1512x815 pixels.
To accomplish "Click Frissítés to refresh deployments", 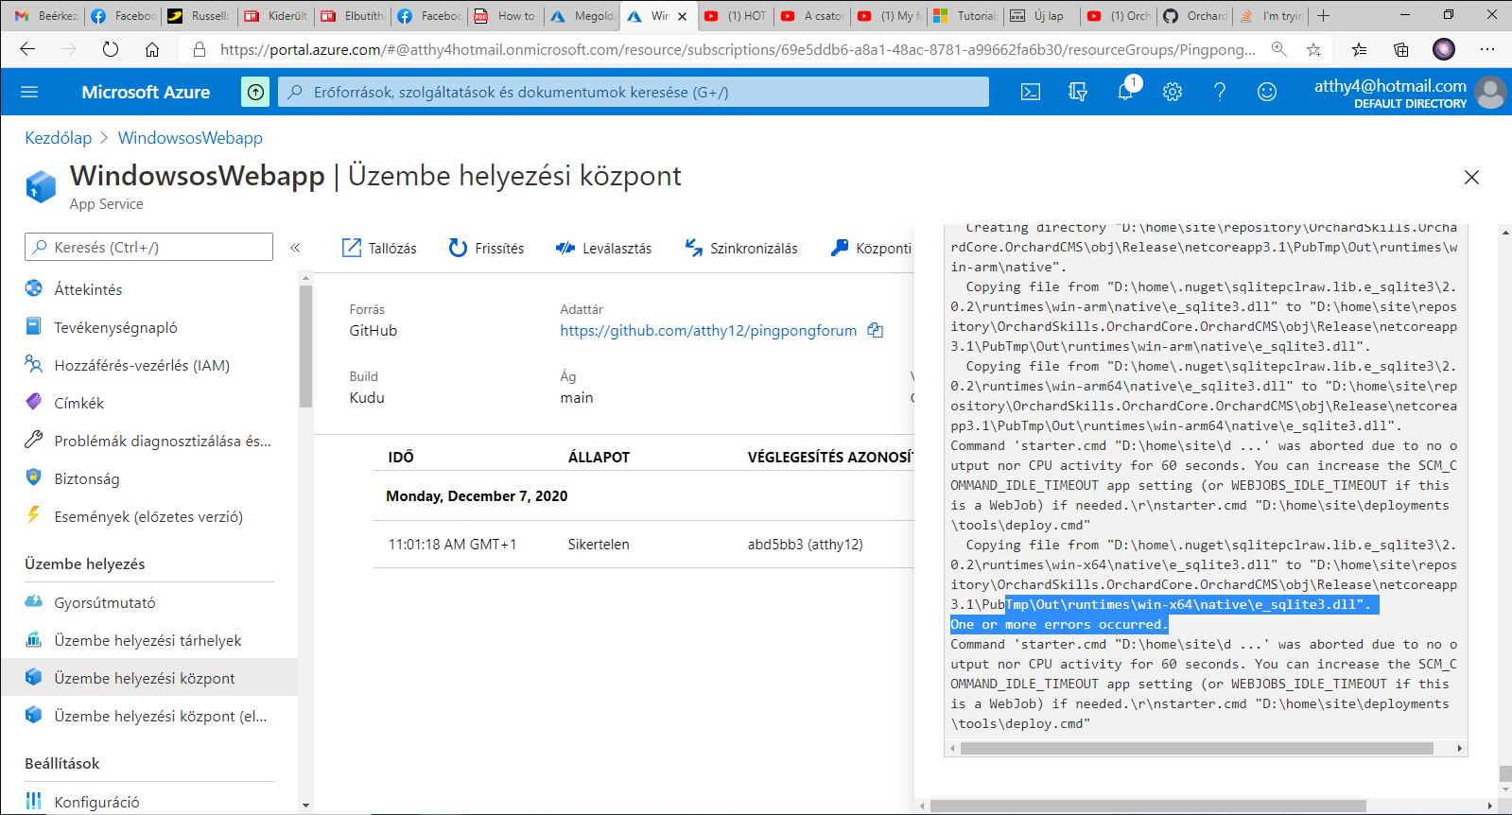I will [x=486, y=248].
